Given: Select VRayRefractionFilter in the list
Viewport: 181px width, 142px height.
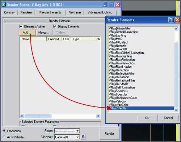Looking at the screenshot, I should click(141, 80).
